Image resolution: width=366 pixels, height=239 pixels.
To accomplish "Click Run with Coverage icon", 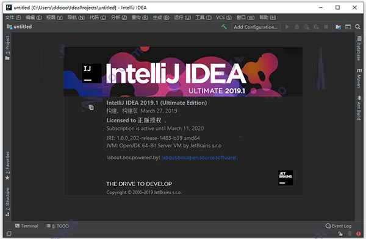I will (x=306, y=27).
